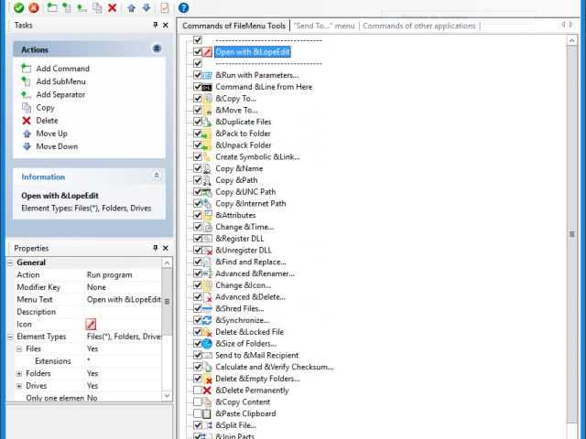The image size is (586, 439).
Task: Pin the Tasks panel
Action: [155, 26]
